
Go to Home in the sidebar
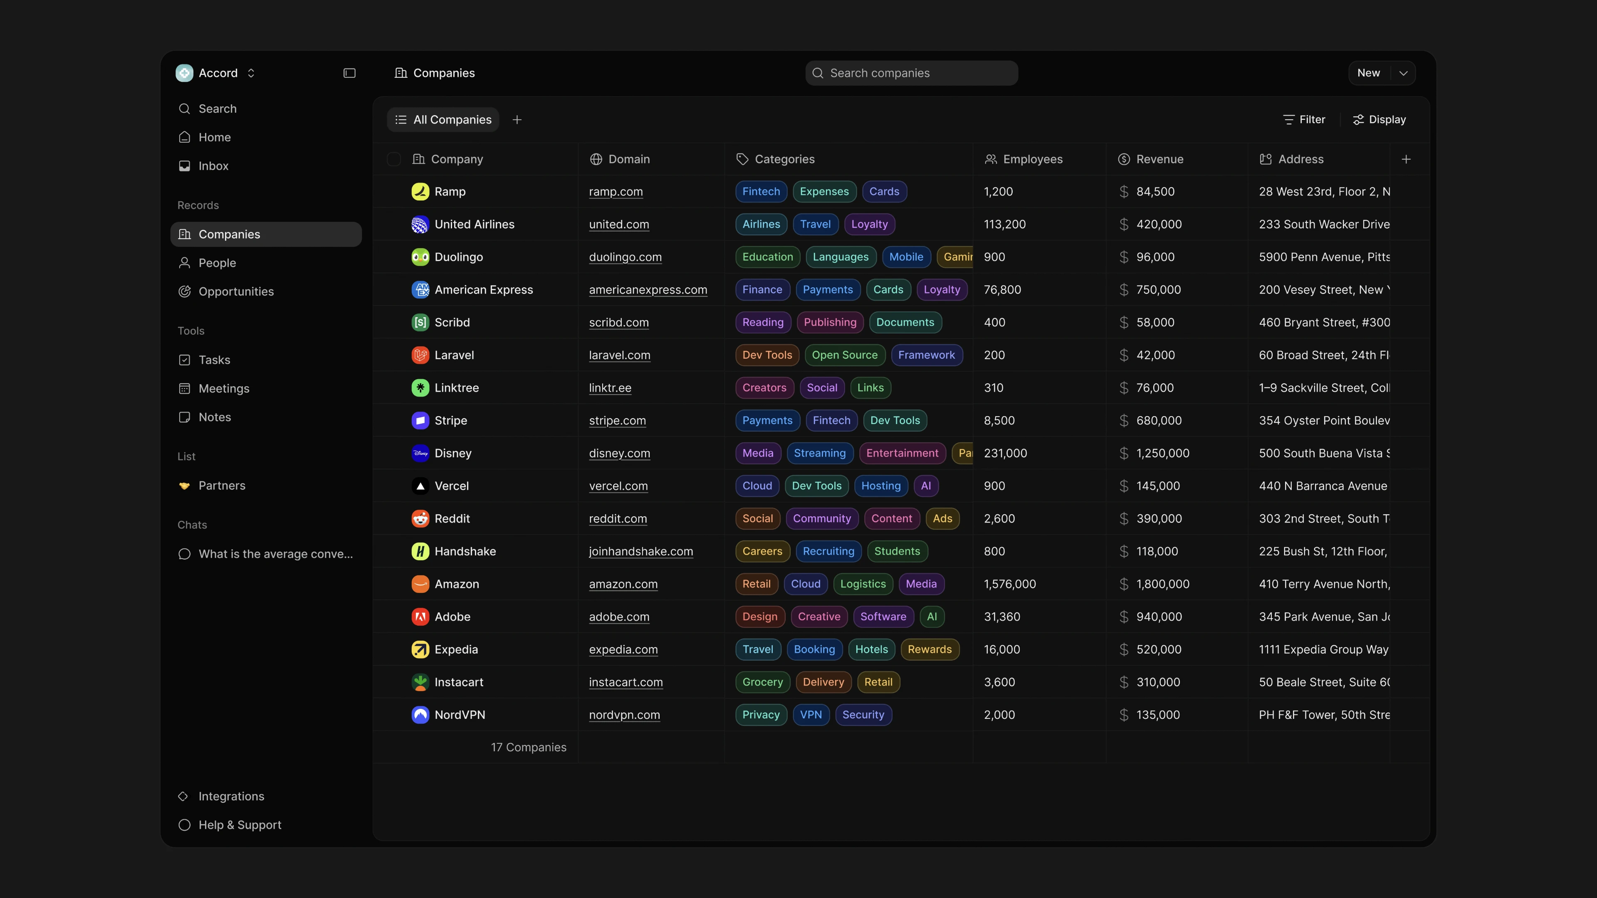click(x=266, y=138)
